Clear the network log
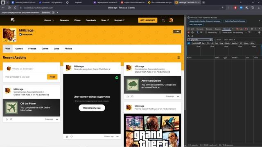Image resolution: width=262 pixels, height=147 pixels. pos(192,32)
